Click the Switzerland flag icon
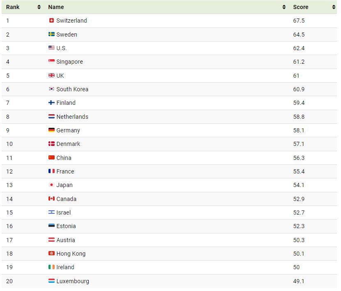 coord(51,21)
